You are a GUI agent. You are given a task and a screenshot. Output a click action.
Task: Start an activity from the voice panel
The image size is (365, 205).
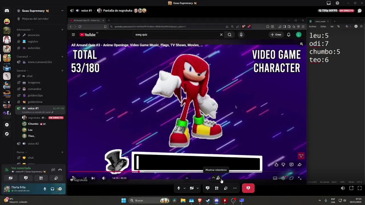coord(41,178)
